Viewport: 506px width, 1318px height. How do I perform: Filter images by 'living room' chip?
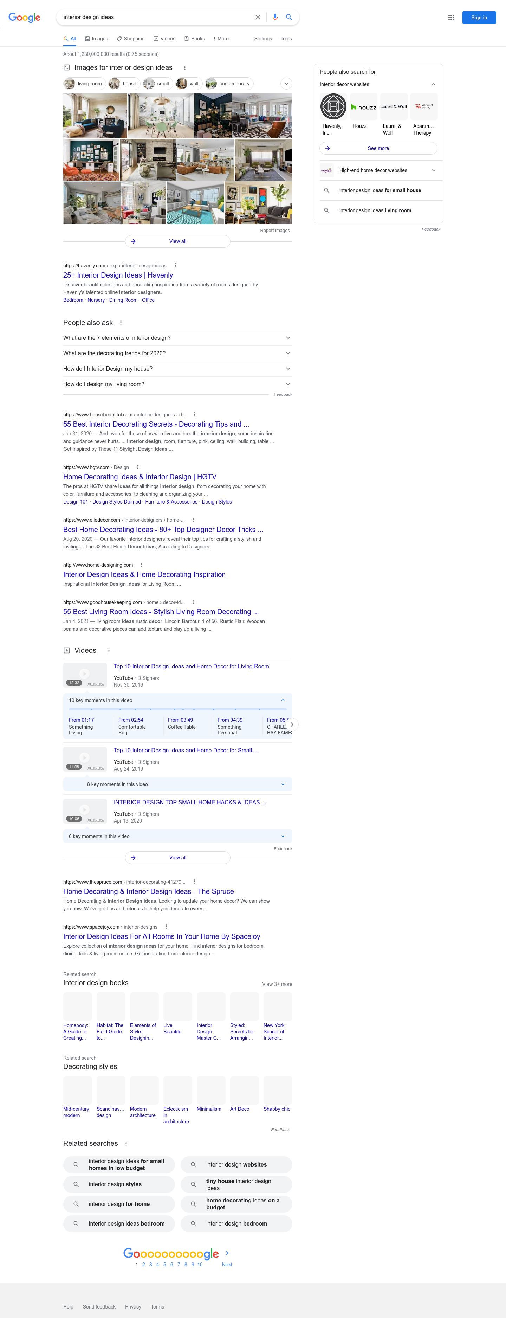tap(84, 83)
